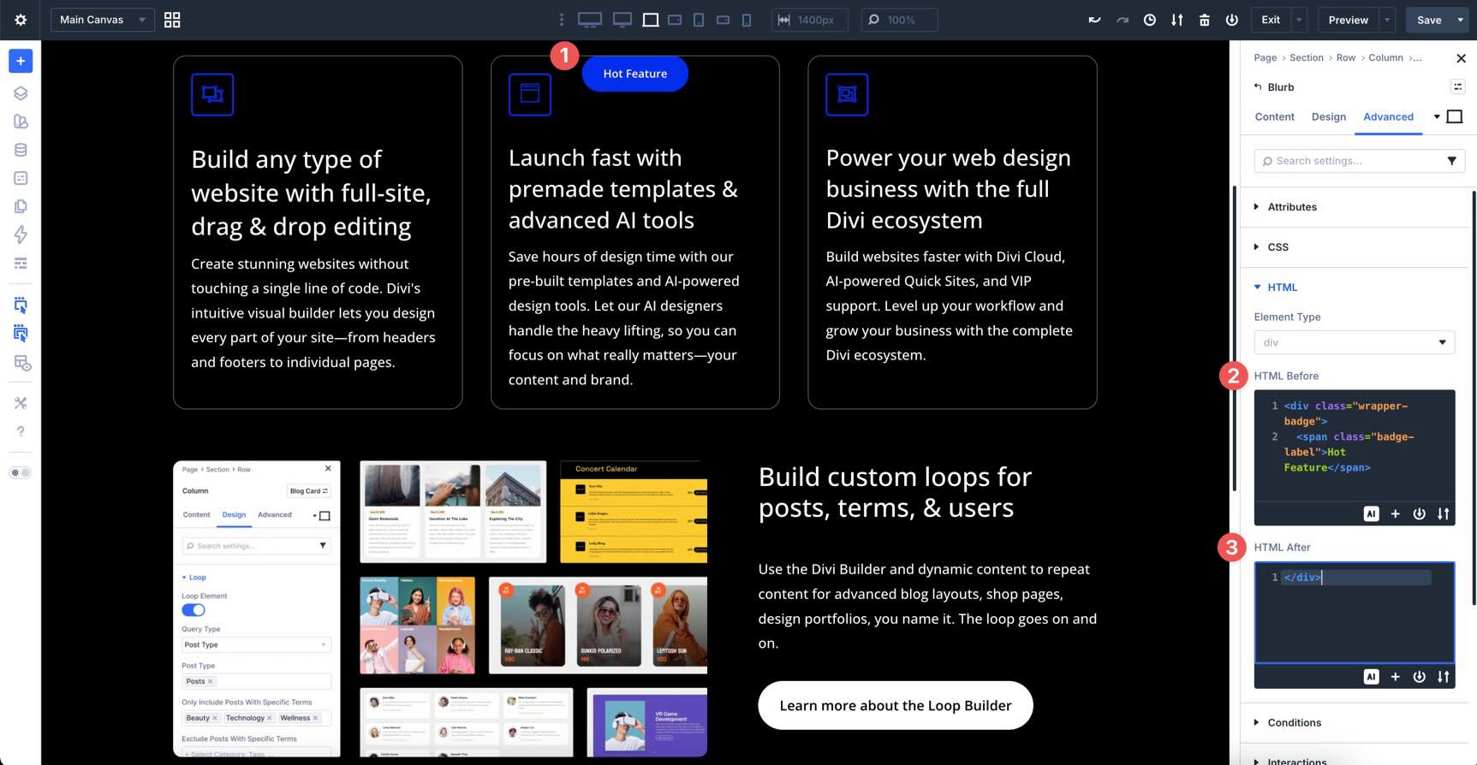Screen dimensions: 1477x765
Task: Click plus icon under HTML After
Action: [x=1395, y=676]
